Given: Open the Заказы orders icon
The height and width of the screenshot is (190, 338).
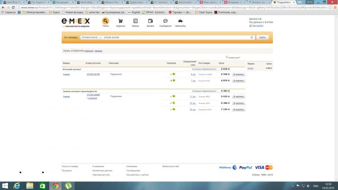Looking at the screenshot, I should coord(135,21).
